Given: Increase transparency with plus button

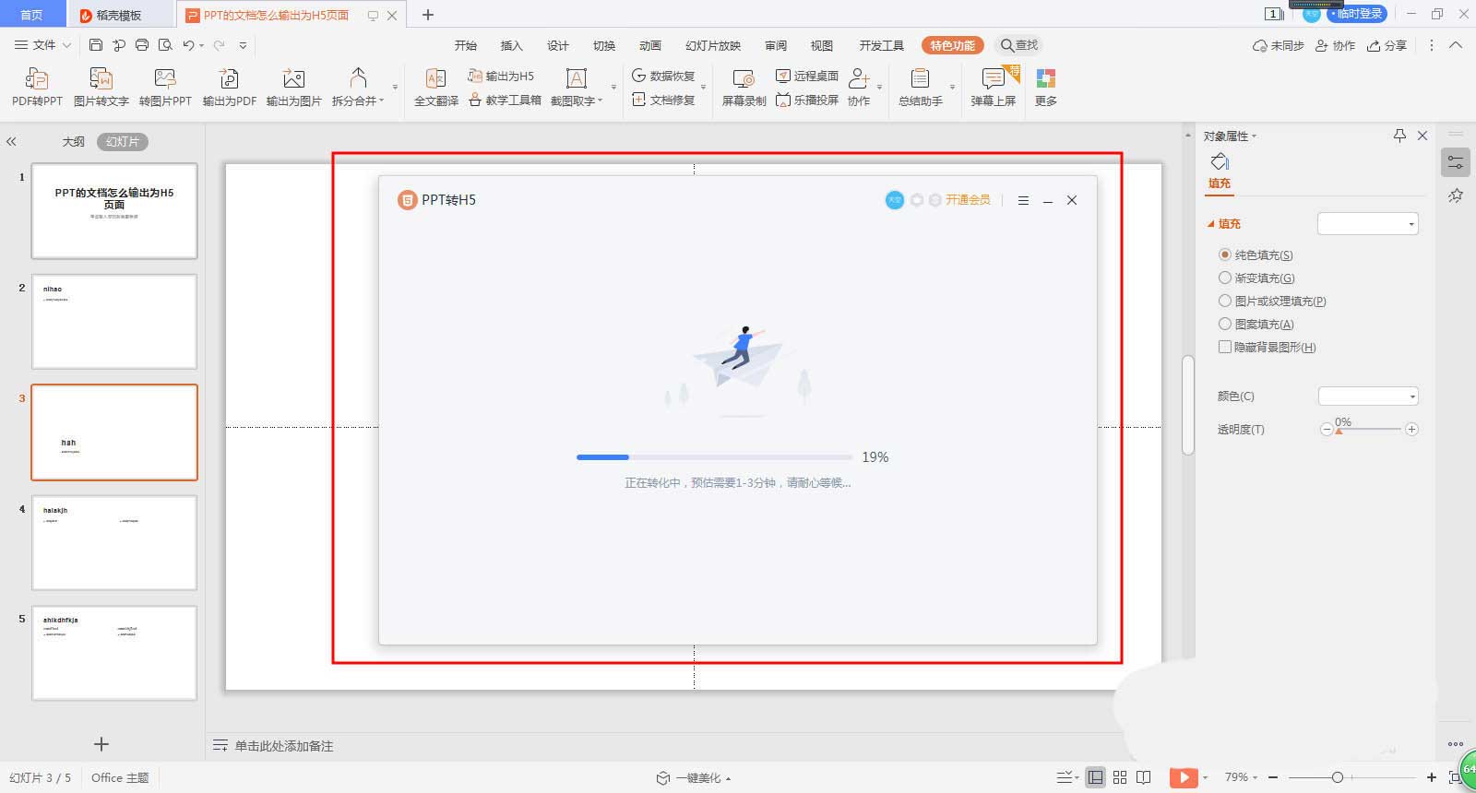Looking at the screenshot, I should (1411, 429).
